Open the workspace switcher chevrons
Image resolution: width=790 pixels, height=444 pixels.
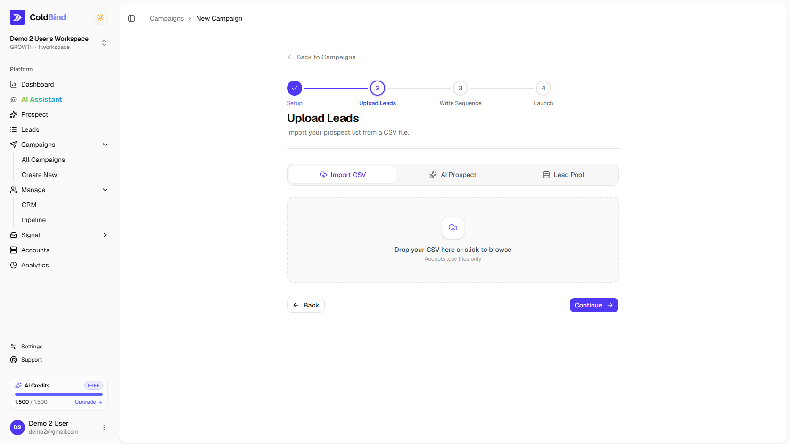[104, 43]
